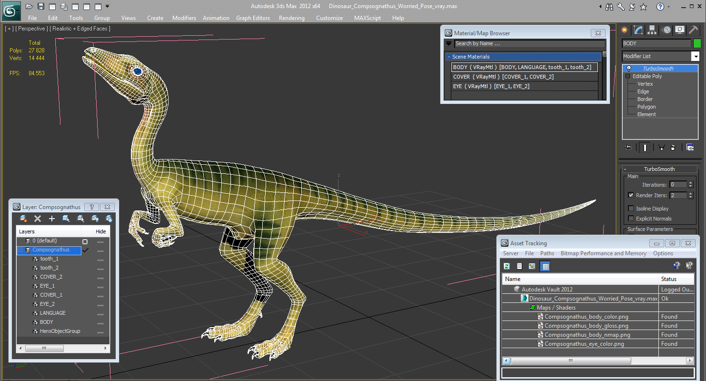The width and height of the screenshot is (706, 381).
Task: Click the Pin Stack icon
Action: point(628,147)
